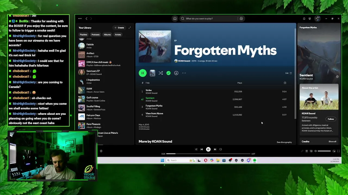The width and height of the screenshot is (348, 195).
Task: Open L'Impératrice artist in library
Action: coord(105,82)
